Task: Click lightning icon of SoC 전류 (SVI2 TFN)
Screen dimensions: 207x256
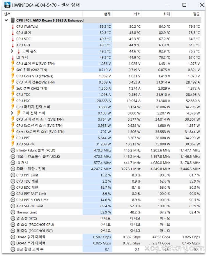Action: [x=13, y=88]
